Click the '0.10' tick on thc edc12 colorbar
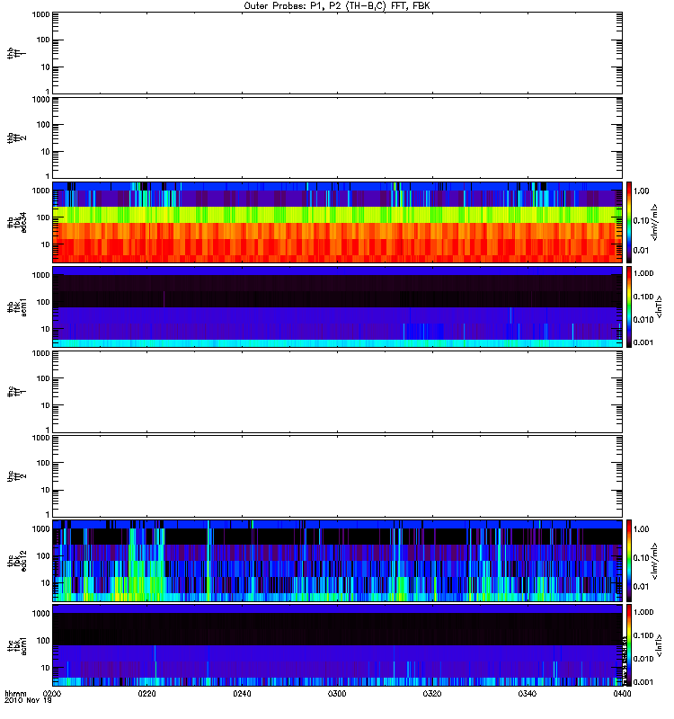 [x=642, y=558]
